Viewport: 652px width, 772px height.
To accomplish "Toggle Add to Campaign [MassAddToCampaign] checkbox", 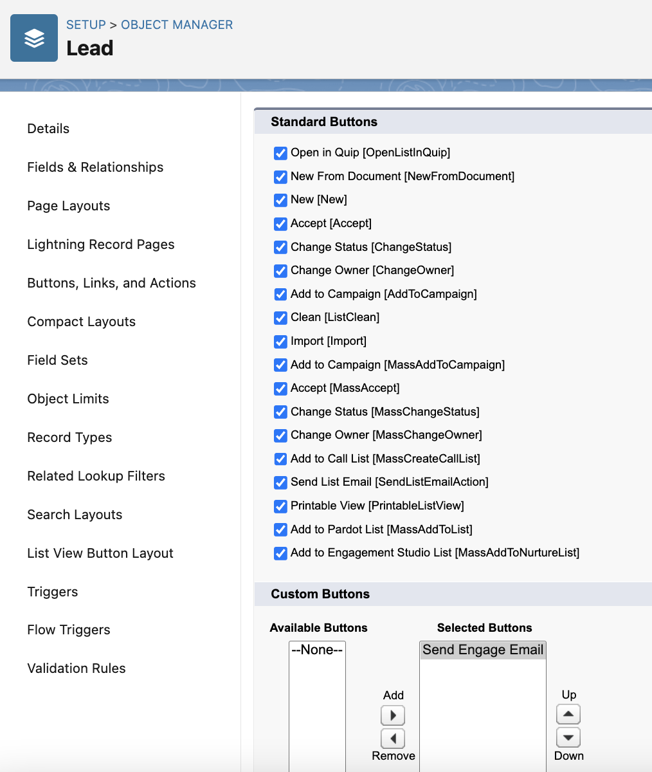I will click(x=280, y=365).
